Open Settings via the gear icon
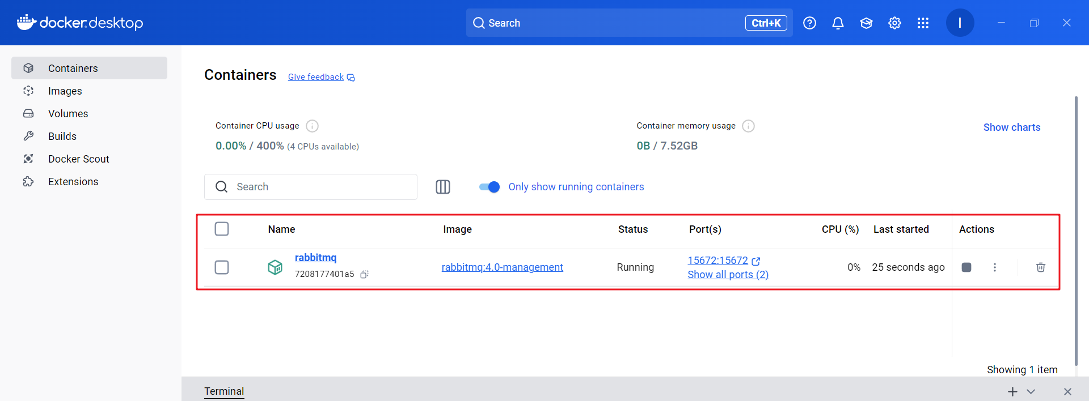This screenshot has width=1089, height=401. [x=894, y=23]
